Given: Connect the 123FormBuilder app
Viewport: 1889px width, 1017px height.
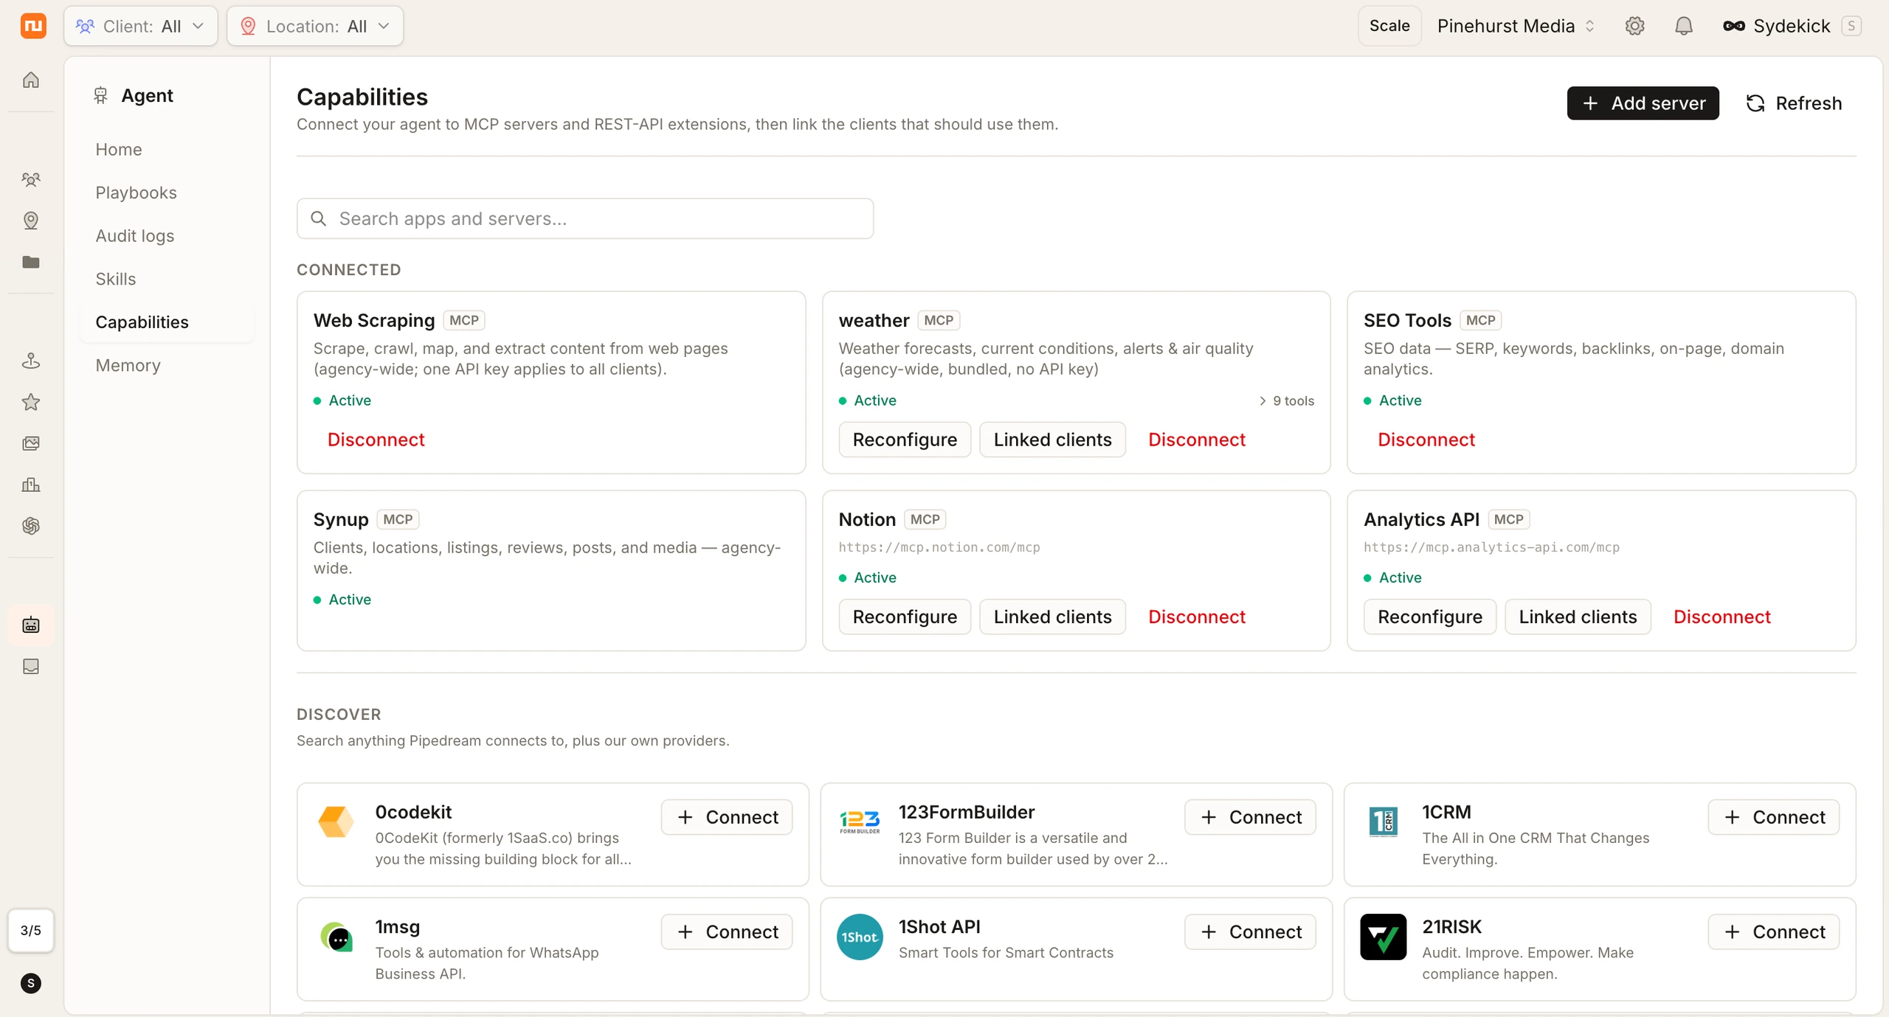Looking at the screenshot, I should (x=1250, y=817).
